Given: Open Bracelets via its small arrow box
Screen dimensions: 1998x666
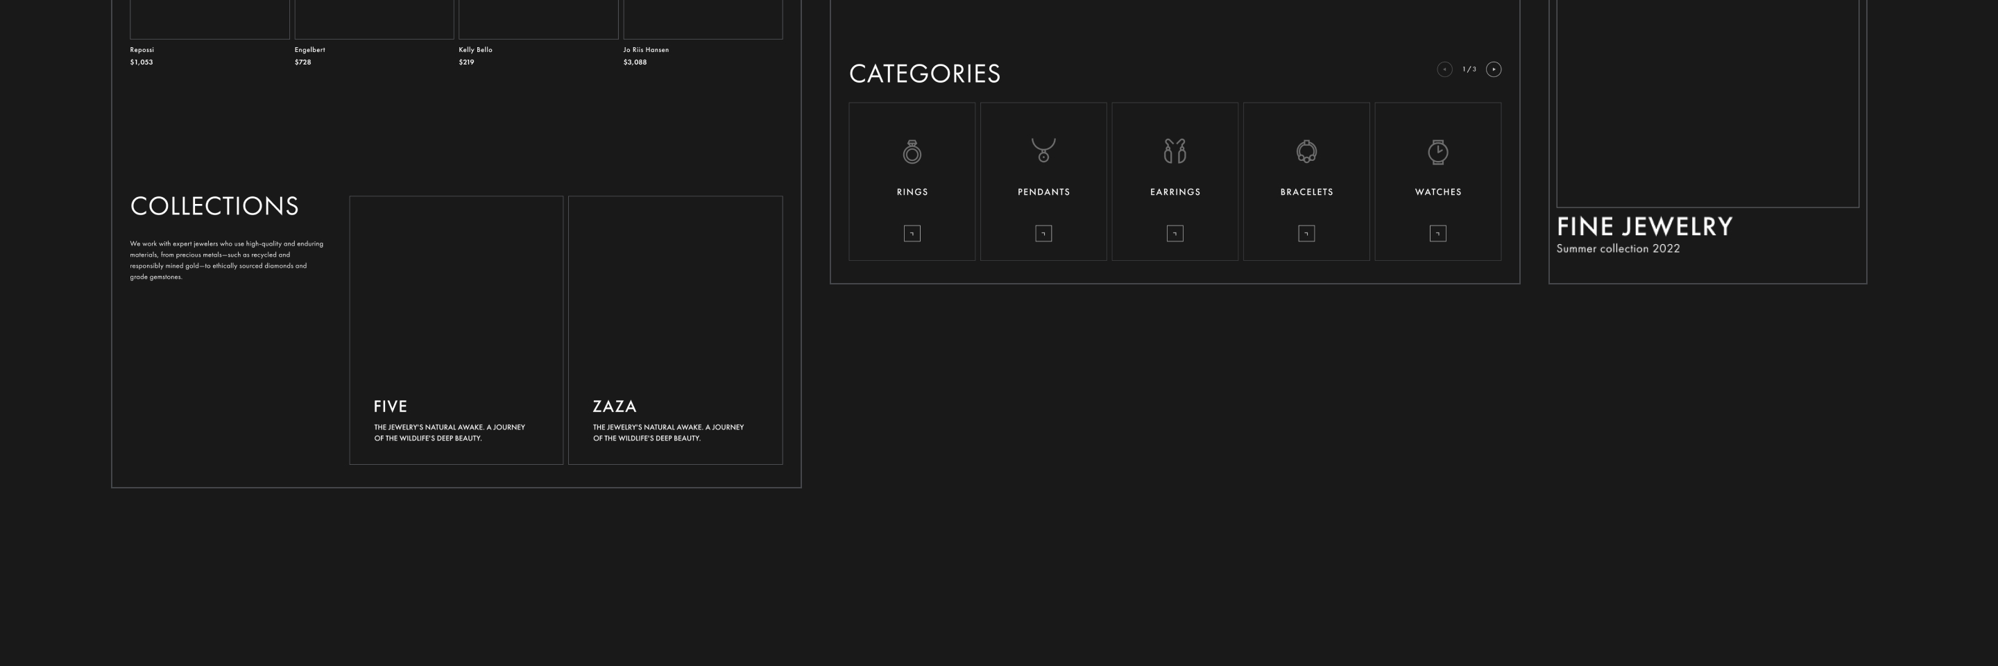Looking at the screenshot, I should click(1306, 233).
